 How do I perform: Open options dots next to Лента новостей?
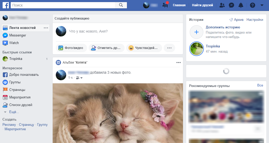pyautogui.click(x=46, y=28)
